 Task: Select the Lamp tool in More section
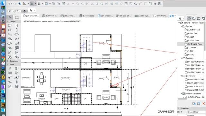[17, 73]
